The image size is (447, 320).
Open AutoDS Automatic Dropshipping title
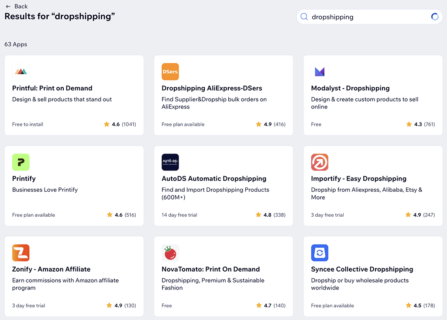(x=214, y=179)
